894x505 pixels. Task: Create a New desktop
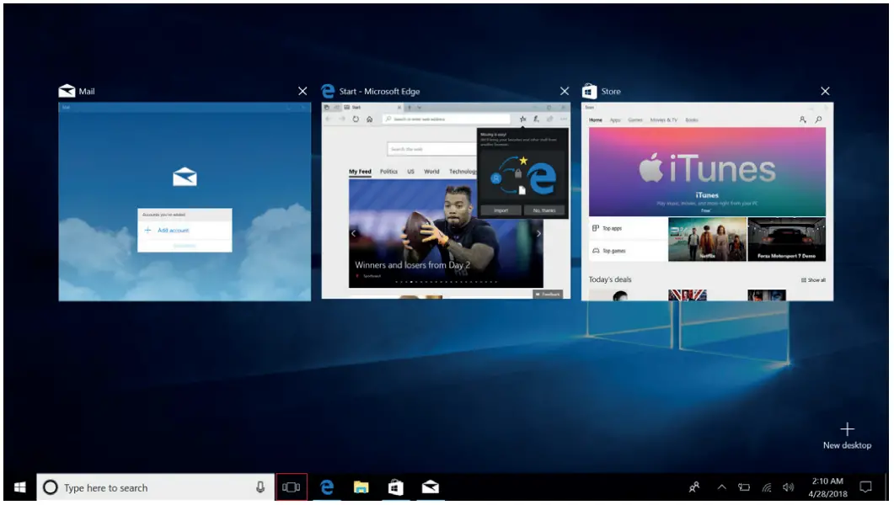click(846, 431)
